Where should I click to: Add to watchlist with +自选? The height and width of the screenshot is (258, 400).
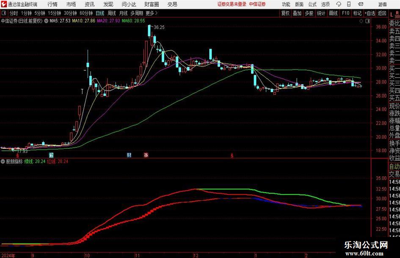point(370,13)
